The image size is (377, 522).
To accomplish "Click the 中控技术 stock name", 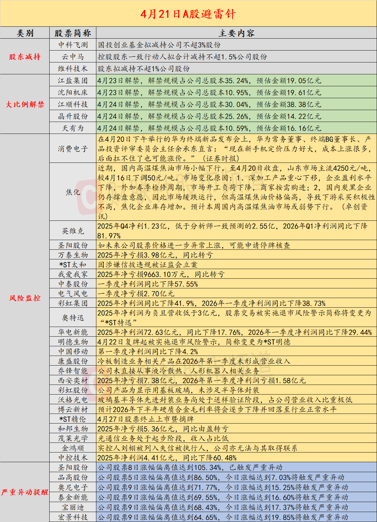I will (x=73, y=458).
